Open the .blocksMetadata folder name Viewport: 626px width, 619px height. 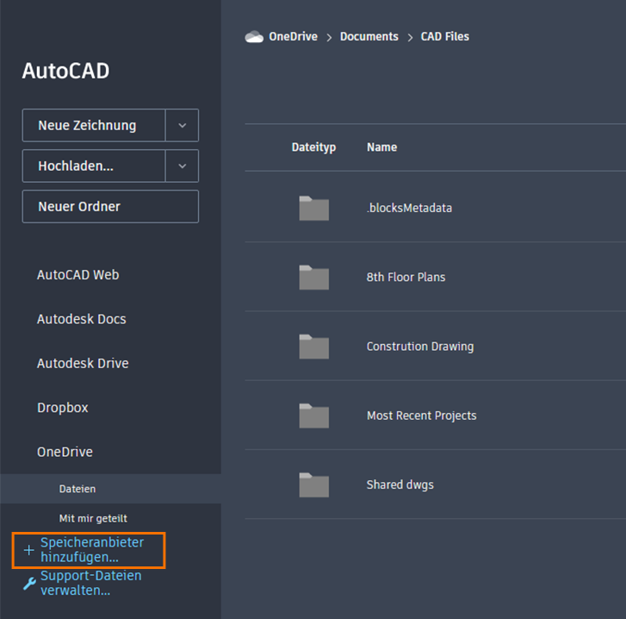click(x=409, y=208)
